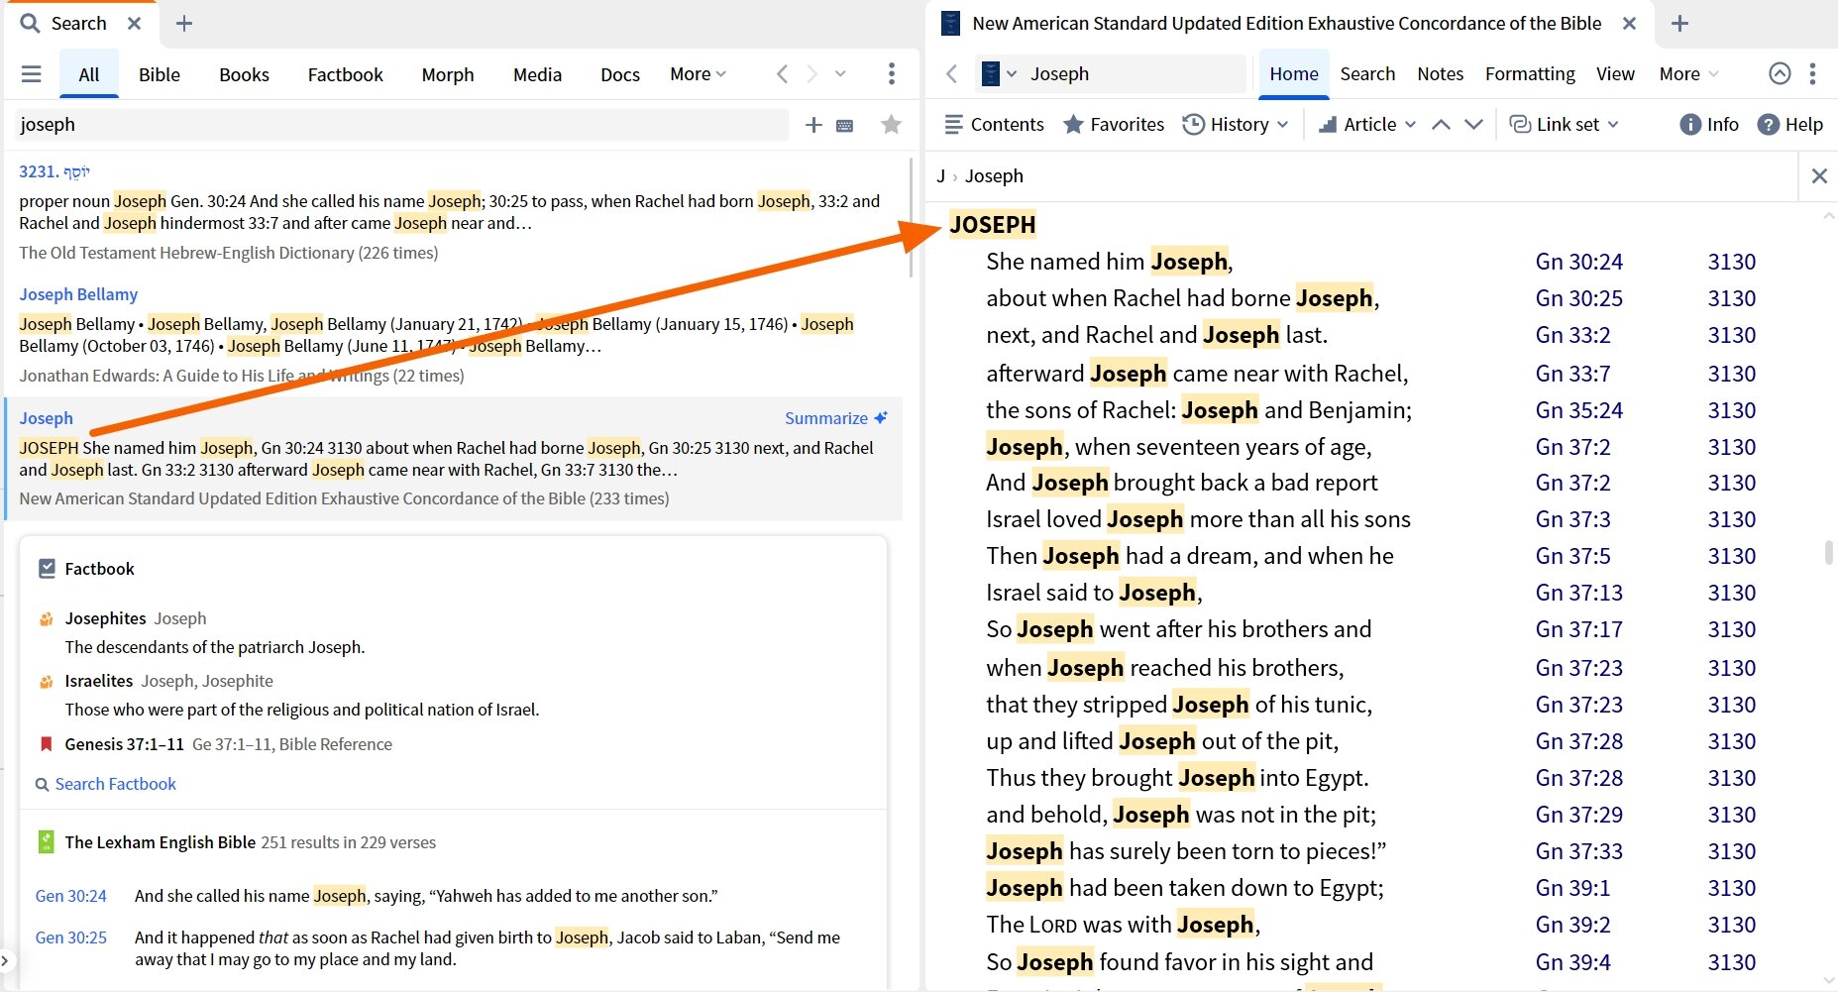
Task: Click the circled up-arrow icon in the concordance toolbar
Action: click(1780, 73)
